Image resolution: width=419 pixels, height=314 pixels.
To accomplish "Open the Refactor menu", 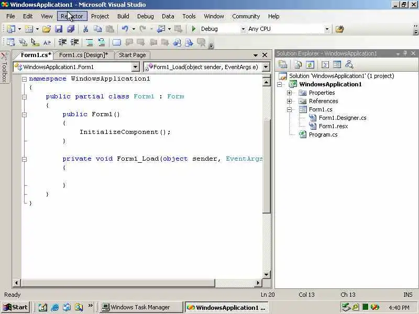I will pyautogui.click(x=72, y=16).
